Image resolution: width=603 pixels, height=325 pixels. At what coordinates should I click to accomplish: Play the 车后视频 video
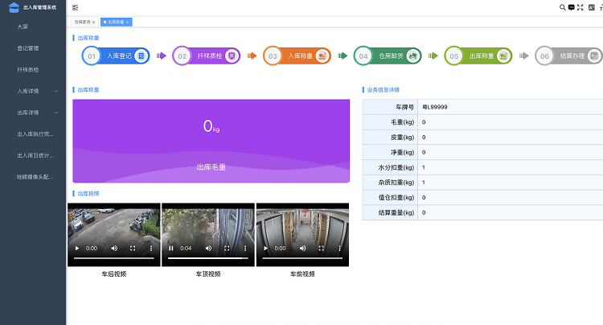point(77,249)
